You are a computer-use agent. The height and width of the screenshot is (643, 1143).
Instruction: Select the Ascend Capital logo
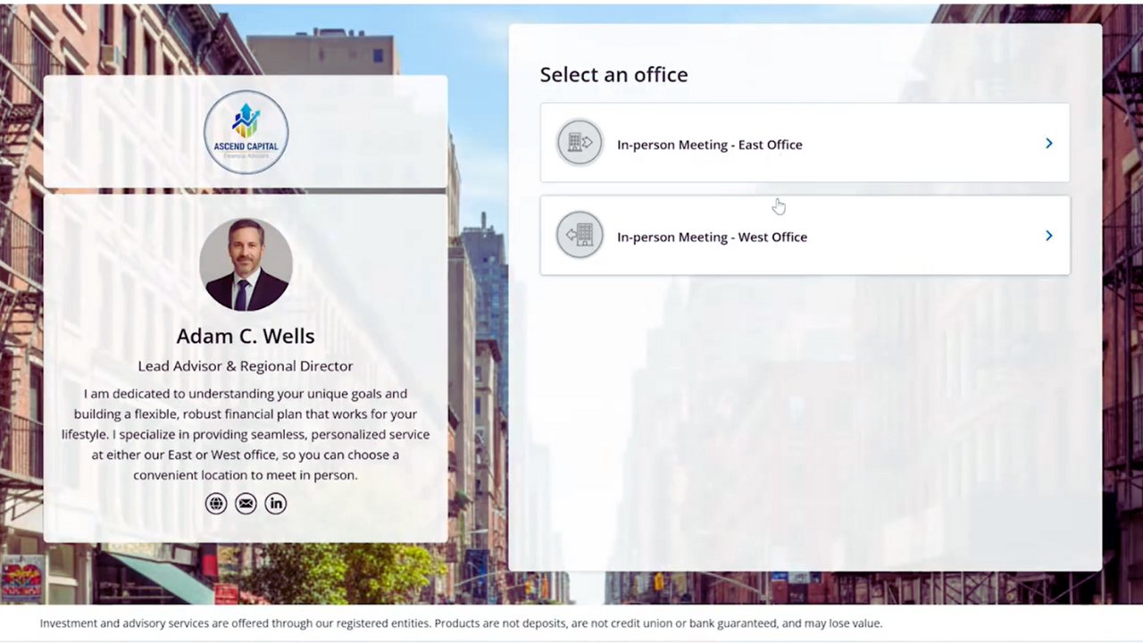click(x=246, y=130)
